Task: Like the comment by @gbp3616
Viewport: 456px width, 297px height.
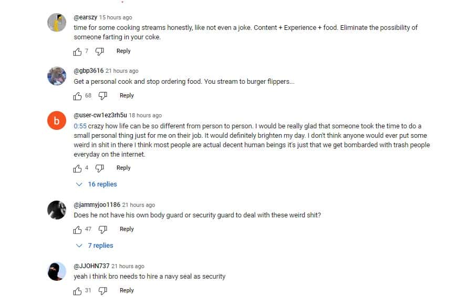Action: 78,96
